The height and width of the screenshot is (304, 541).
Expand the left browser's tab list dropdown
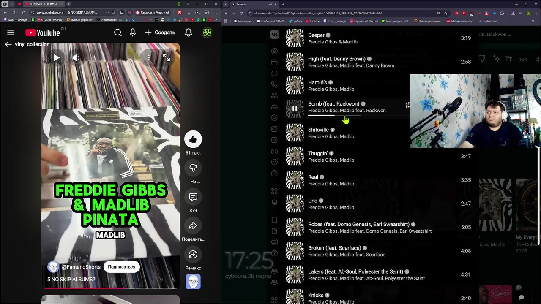pyautogui.click(x=12, y=4)
